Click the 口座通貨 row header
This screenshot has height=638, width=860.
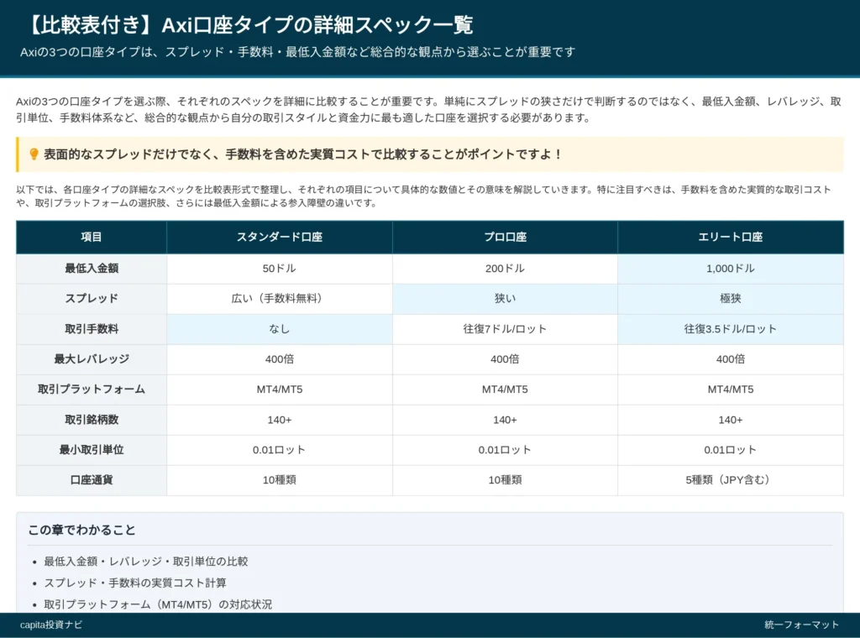[92, 480]
